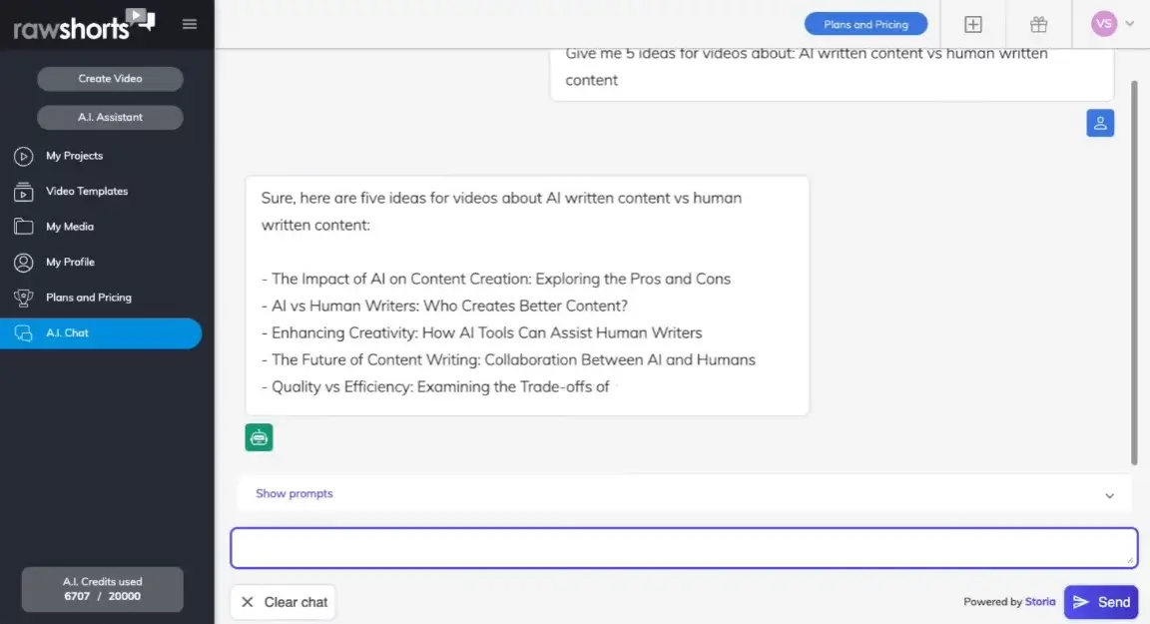The image size is (1150, 624).
Task: Open the gift box icon in header
Action: pyautogui.click(x=1038, y=24)
